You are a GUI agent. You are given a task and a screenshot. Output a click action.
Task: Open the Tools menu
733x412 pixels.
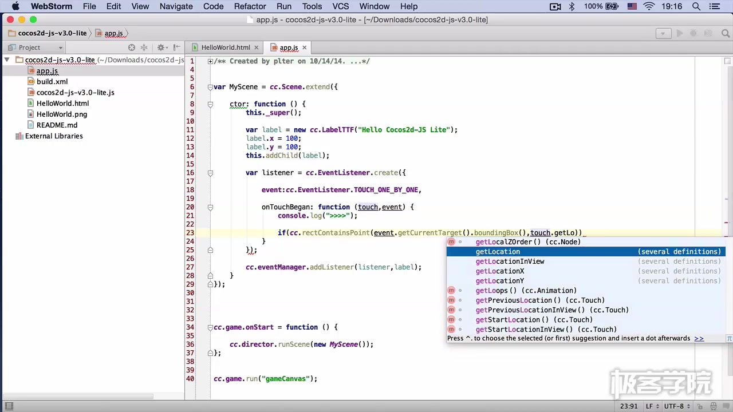(x=312, y=6)
